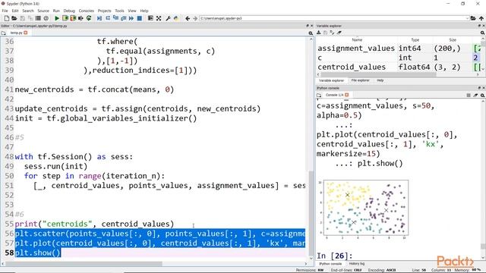Go back with the left arrow icon
The image size is (486, 273).
point(188,18)
